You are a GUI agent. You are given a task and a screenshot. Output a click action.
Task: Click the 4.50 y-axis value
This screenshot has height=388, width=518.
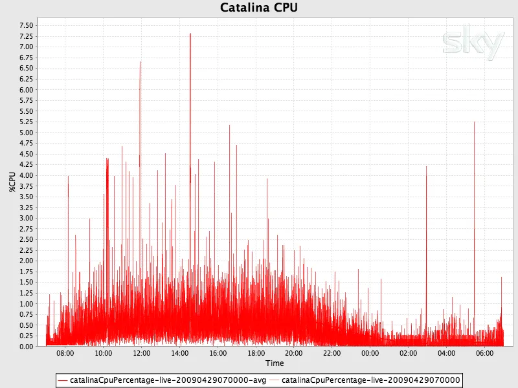pyautogui.click(x=27, y=154)
